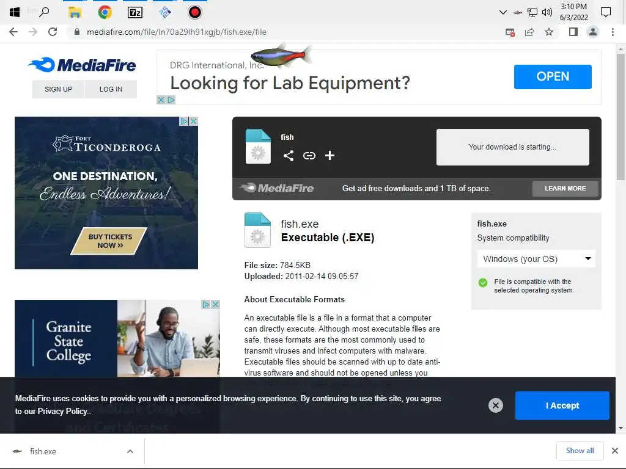Screen dimensions: 626x469
Task: Click OPEN on Lab Equipment ad
Action: click(x=553, y=76)
